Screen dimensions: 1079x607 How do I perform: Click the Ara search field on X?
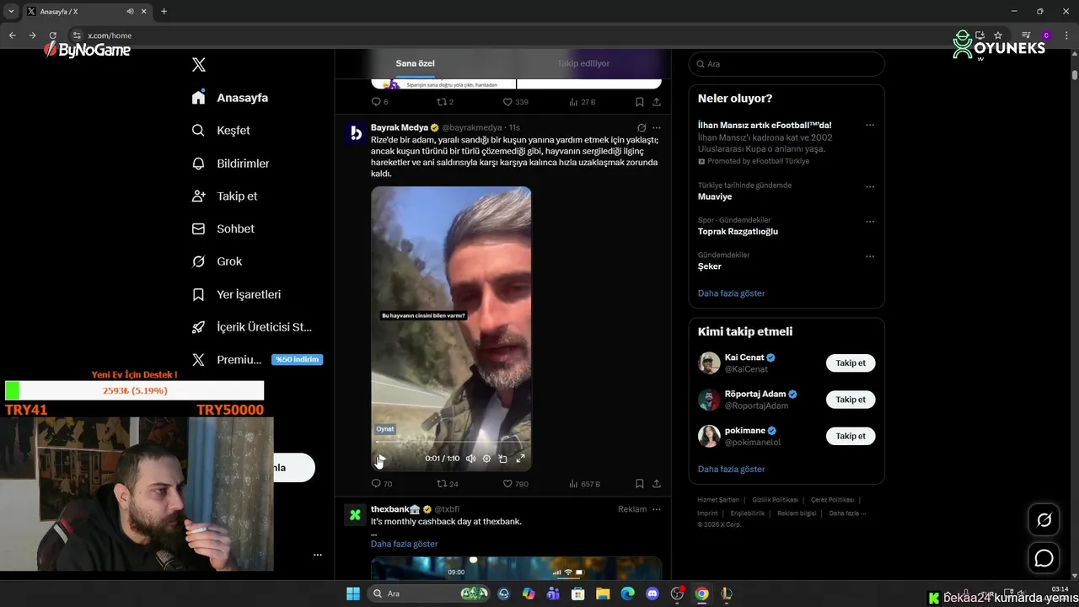pos(786,64)
